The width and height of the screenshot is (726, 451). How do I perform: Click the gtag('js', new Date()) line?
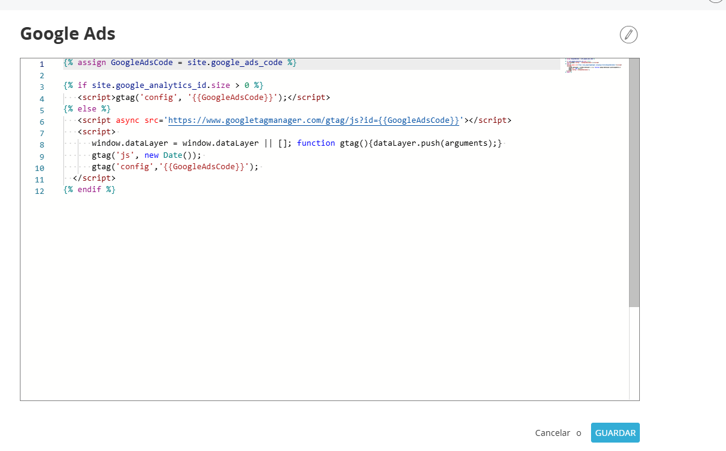(x=146, y=155)
